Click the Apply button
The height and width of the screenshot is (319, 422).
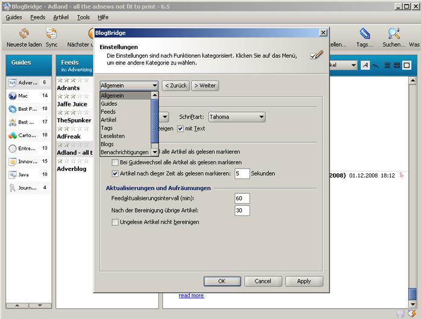pyautogui.click(x=304, y=281)
